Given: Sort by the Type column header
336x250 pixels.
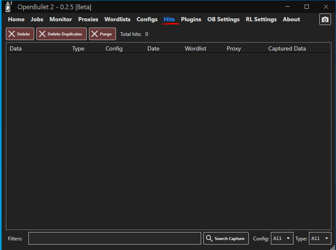Looking at the screenshot, I should pos(78,49).
